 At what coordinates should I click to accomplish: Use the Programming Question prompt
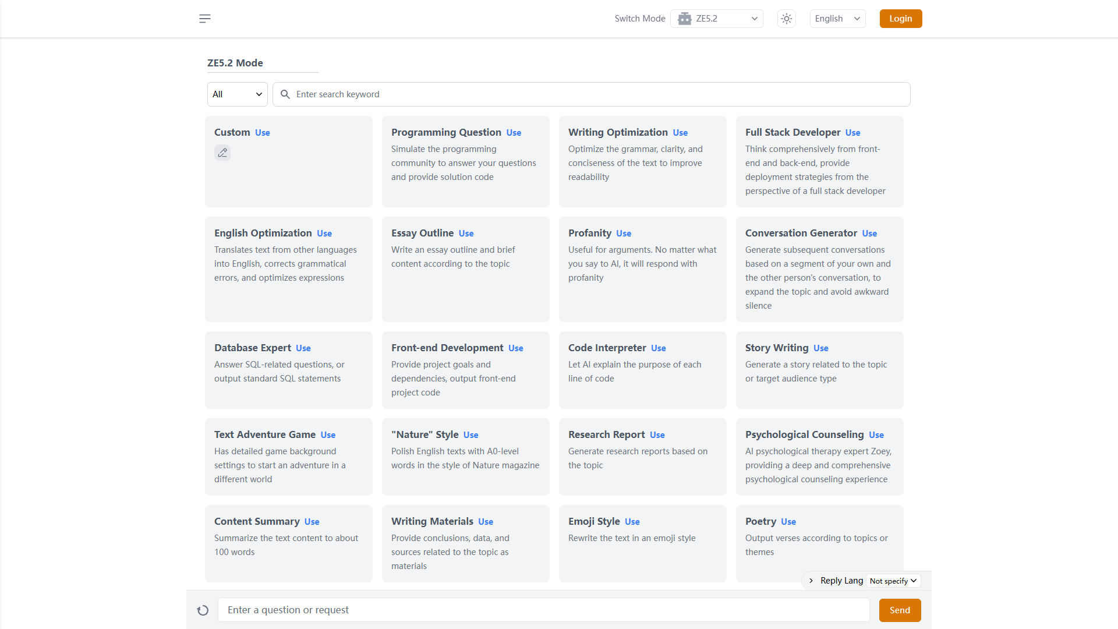coord(514,133)
